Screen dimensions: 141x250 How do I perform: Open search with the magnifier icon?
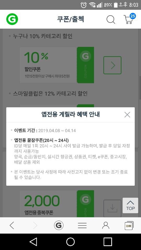coord(111,20)
